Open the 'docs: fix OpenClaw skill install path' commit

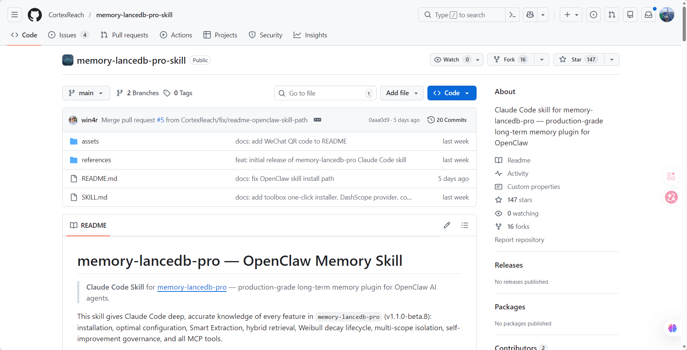tap(284, 179)
